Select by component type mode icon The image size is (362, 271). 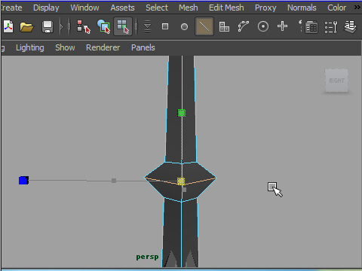(x=123, y=26)
